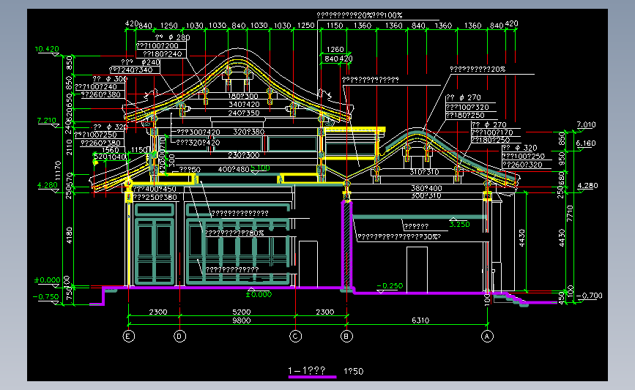The height and width of the screenshot is (390, 635).
Task: Select the ???320?420 member label
Action: [198, 143]
